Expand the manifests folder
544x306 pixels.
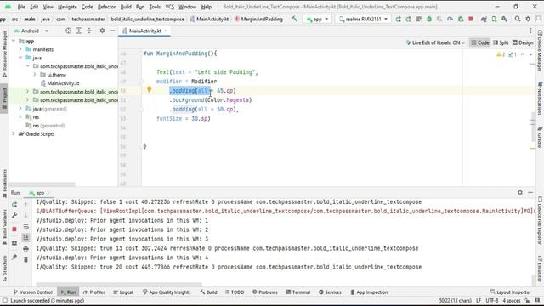pos(20,49)
